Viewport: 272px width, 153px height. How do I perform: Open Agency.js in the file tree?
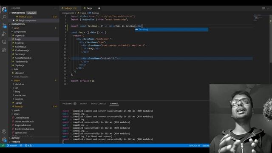[x=20, y=35]
